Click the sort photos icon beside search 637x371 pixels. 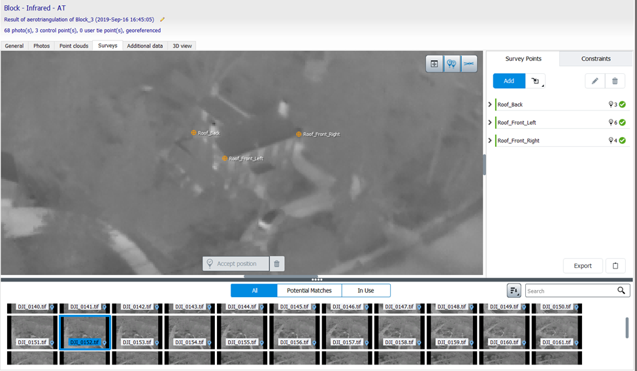coord(514,291)
